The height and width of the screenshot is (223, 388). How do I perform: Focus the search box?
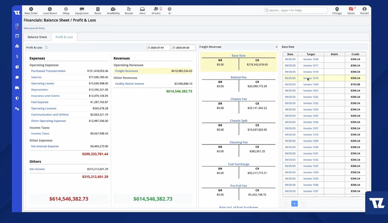coord(296,10)
